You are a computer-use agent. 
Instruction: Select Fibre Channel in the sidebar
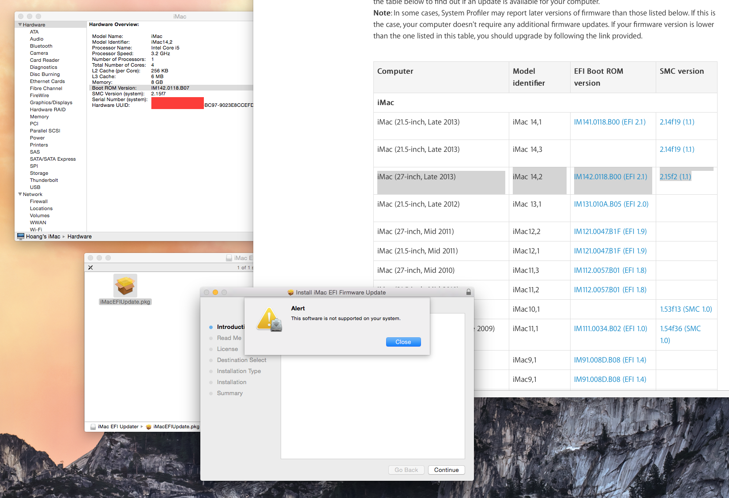pos(46,88)
